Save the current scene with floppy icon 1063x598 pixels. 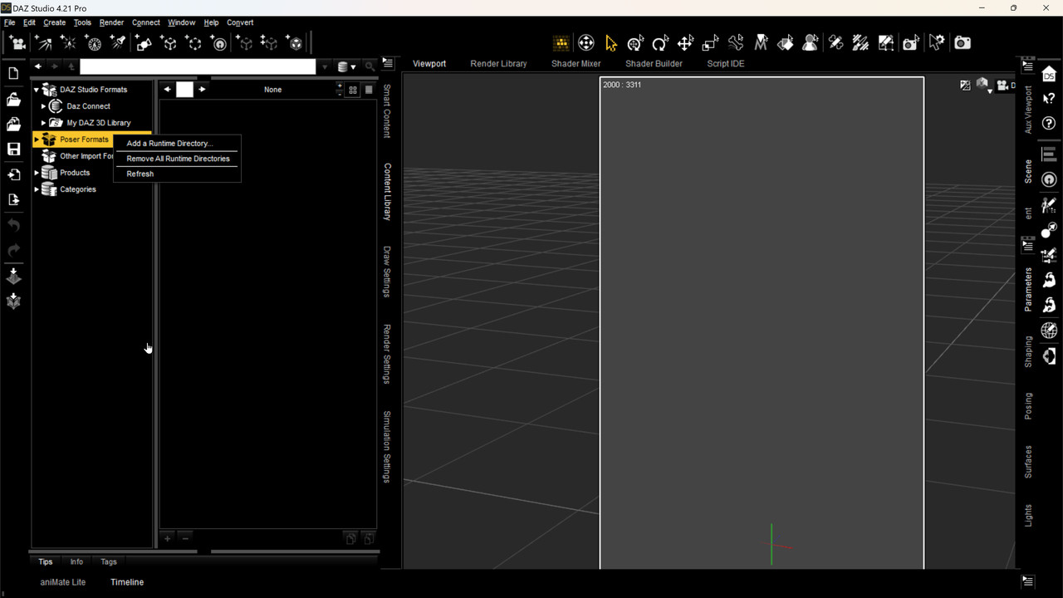(x=13, y=149)
